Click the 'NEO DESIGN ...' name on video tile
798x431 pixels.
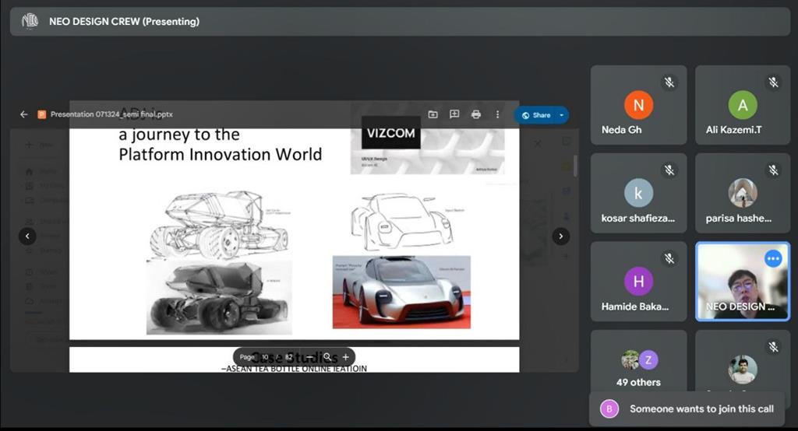click(x=740, y=307)
